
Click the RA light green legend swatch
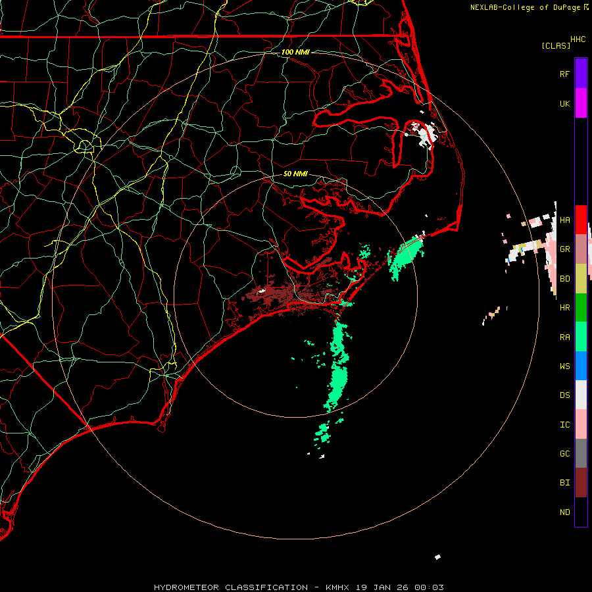click(x=581, y=337)
